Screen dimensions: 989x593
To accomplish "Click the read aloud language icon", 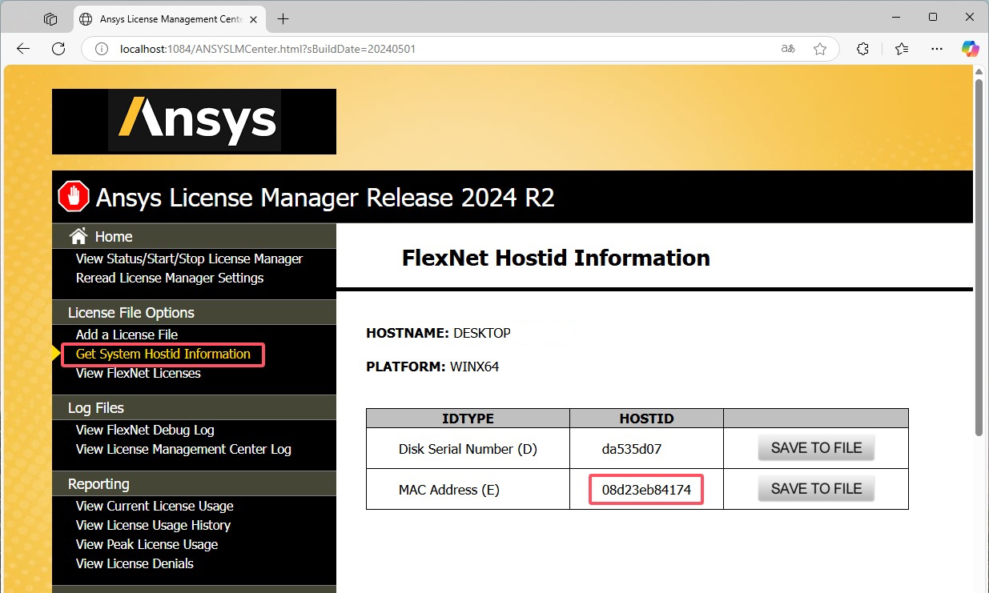I will pos(788,49).
